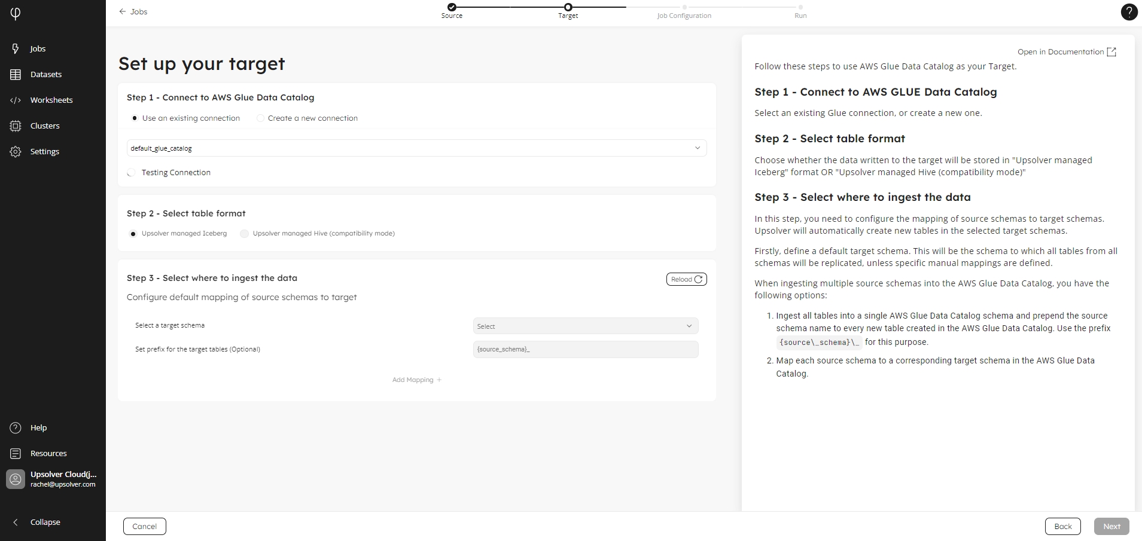Open Jobs from the sidebar
Viewport: 1142px width, 541px height.
(37, 48)
